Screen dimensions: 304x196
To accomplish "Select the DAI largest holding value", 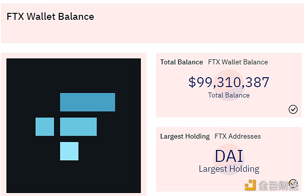I will (x=229, y=156).
